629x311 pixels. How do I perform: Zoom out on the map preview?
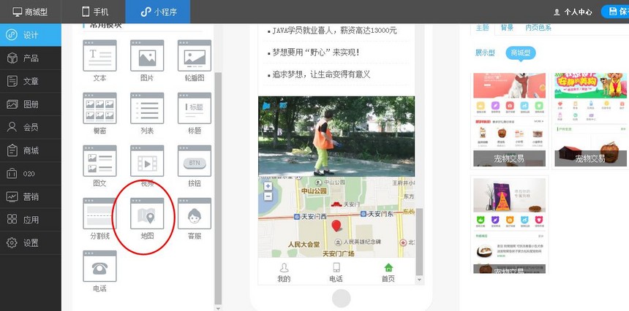(268, 196)
